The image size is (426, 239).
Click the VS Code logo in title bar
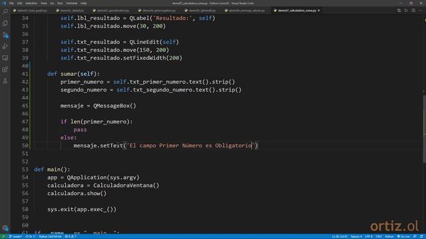(x=4, y=3)
